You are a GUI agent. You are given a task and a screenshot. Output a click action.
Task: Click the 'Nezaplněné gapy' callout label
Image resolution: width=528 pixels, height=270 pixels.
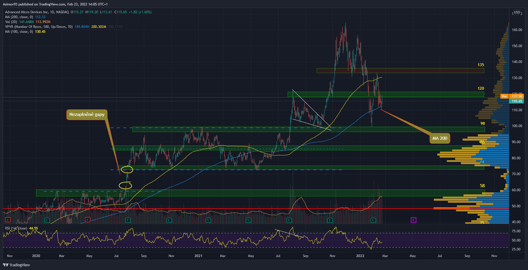click(87, 114)
